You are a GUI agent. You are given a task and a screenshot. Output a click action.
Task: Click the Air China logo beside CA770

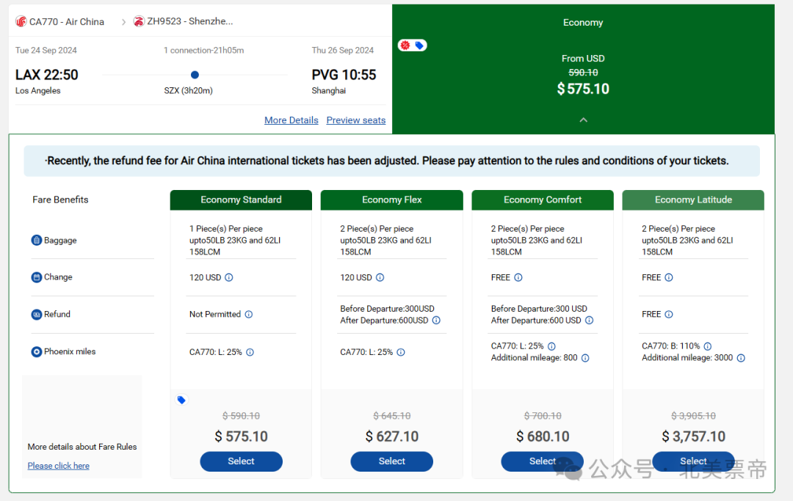point(21,22)
